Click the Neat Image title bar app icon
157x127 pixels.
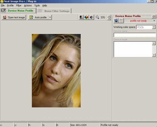[2, 2]
